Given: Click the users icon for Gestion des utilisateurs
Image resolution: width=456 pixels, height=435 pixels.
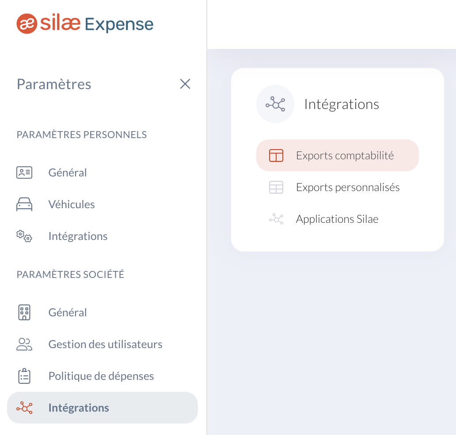Looking at the screenshot, I should (x=24, y=344).
